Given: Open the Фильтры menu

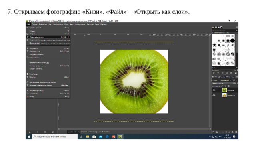Looking at the screenshot, I should pyautogui.click(x=90, y=24).
